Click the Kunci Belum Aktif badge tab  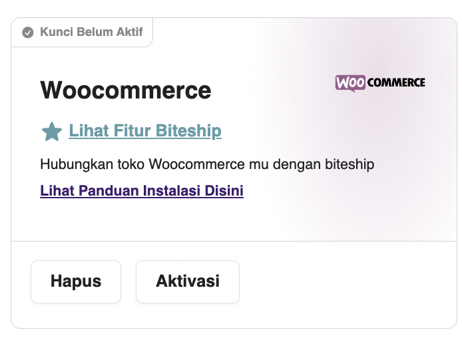[82, 32]
